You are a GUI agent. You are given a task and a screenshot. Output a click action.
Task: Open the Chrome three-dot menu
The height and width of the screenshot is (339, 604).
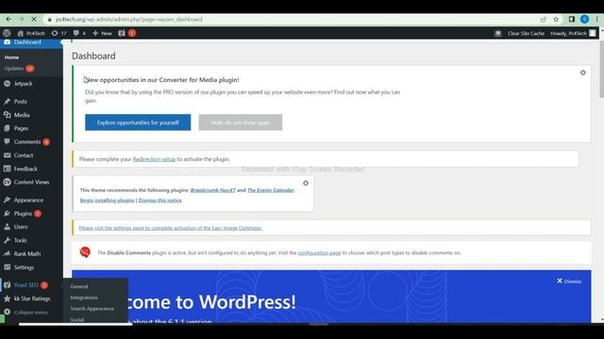[597, 19]
